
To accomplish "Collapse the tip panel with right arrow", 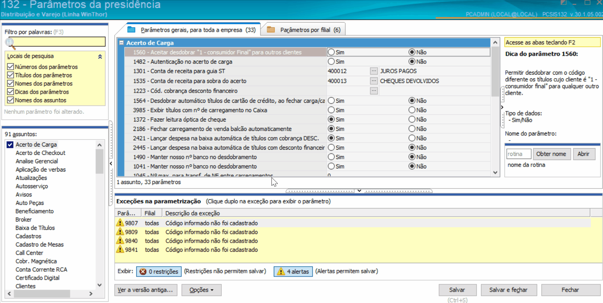I will 502,107.
